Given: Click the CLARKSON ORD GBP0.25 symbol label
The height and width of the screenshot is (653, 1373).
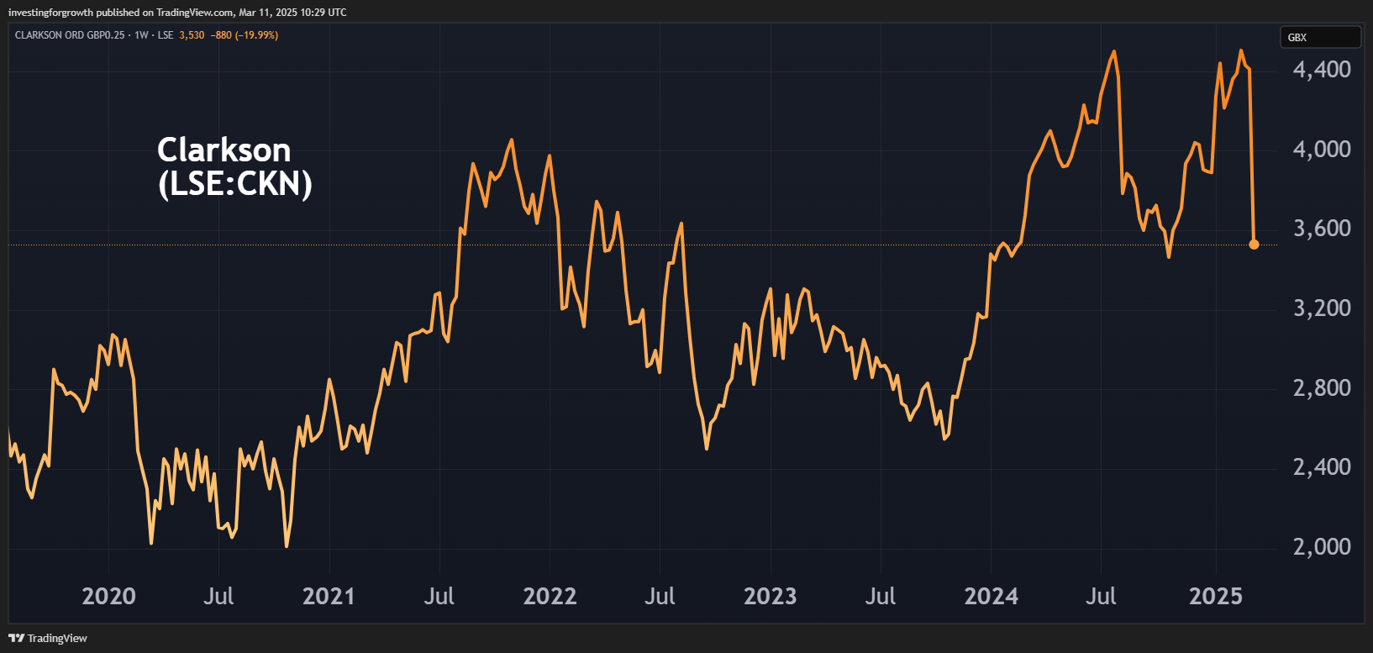Looking at the screenshot, I should (70, 35).
